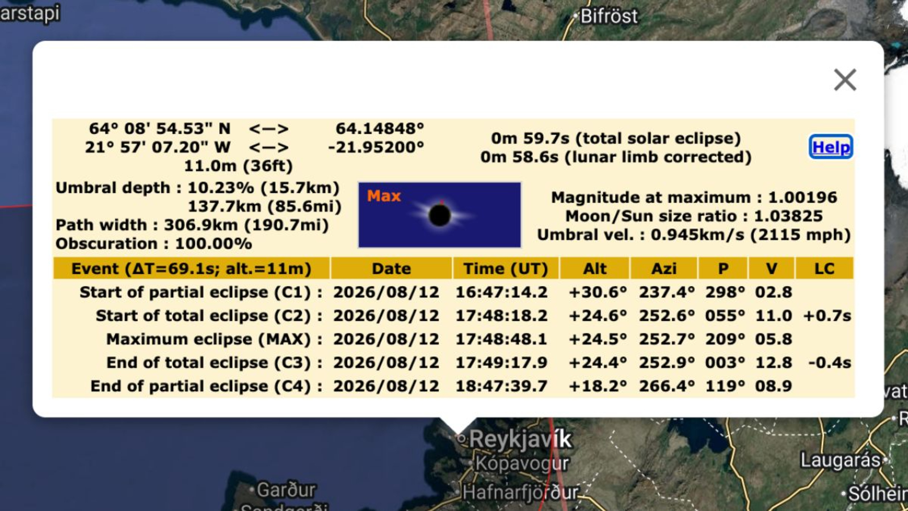
Task: Close the eclipse info popup
Action: click(844, 80)
